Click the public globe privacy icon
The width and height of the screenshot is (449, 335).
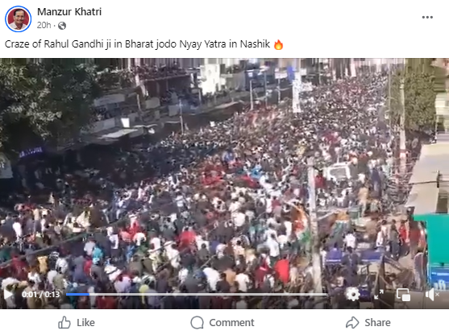pos(62,26)
